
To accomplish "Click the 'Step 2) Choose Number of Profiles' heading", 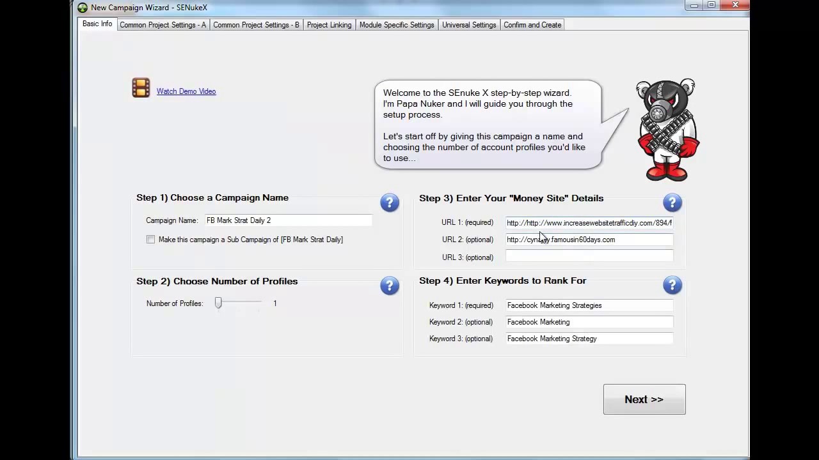I will tap(217, 281).
